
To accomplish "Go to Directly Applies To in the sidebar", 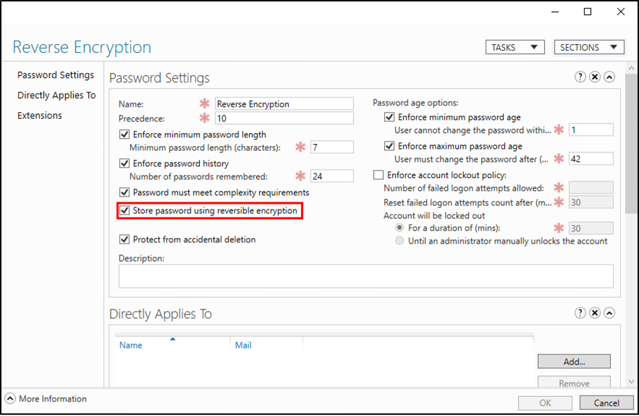I will click(56, 95).
